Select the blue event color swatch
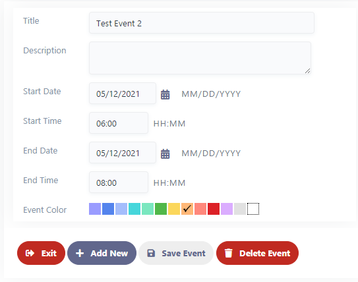Viewport: 358px width, 282px height. [x=108, y=209]
